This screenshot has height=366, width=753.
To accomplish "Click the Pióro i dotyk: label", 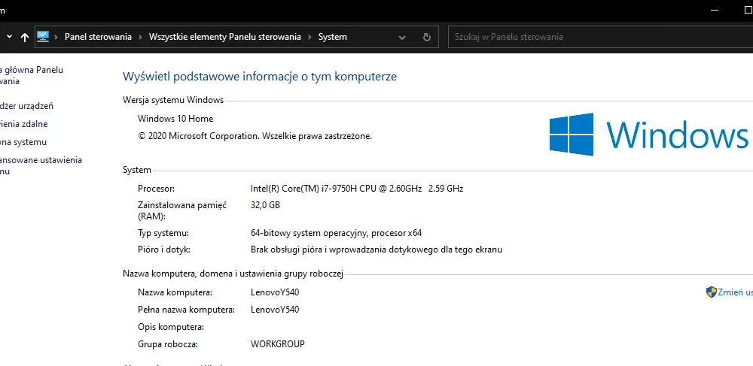I will (x=164, y=250).
